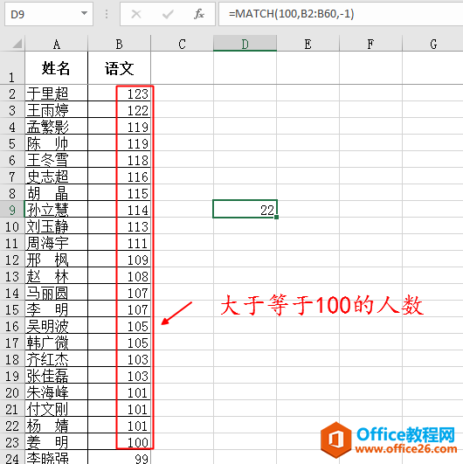Click name cell 周海宇
The image size is (463, 464).
[x=57, y=243]
